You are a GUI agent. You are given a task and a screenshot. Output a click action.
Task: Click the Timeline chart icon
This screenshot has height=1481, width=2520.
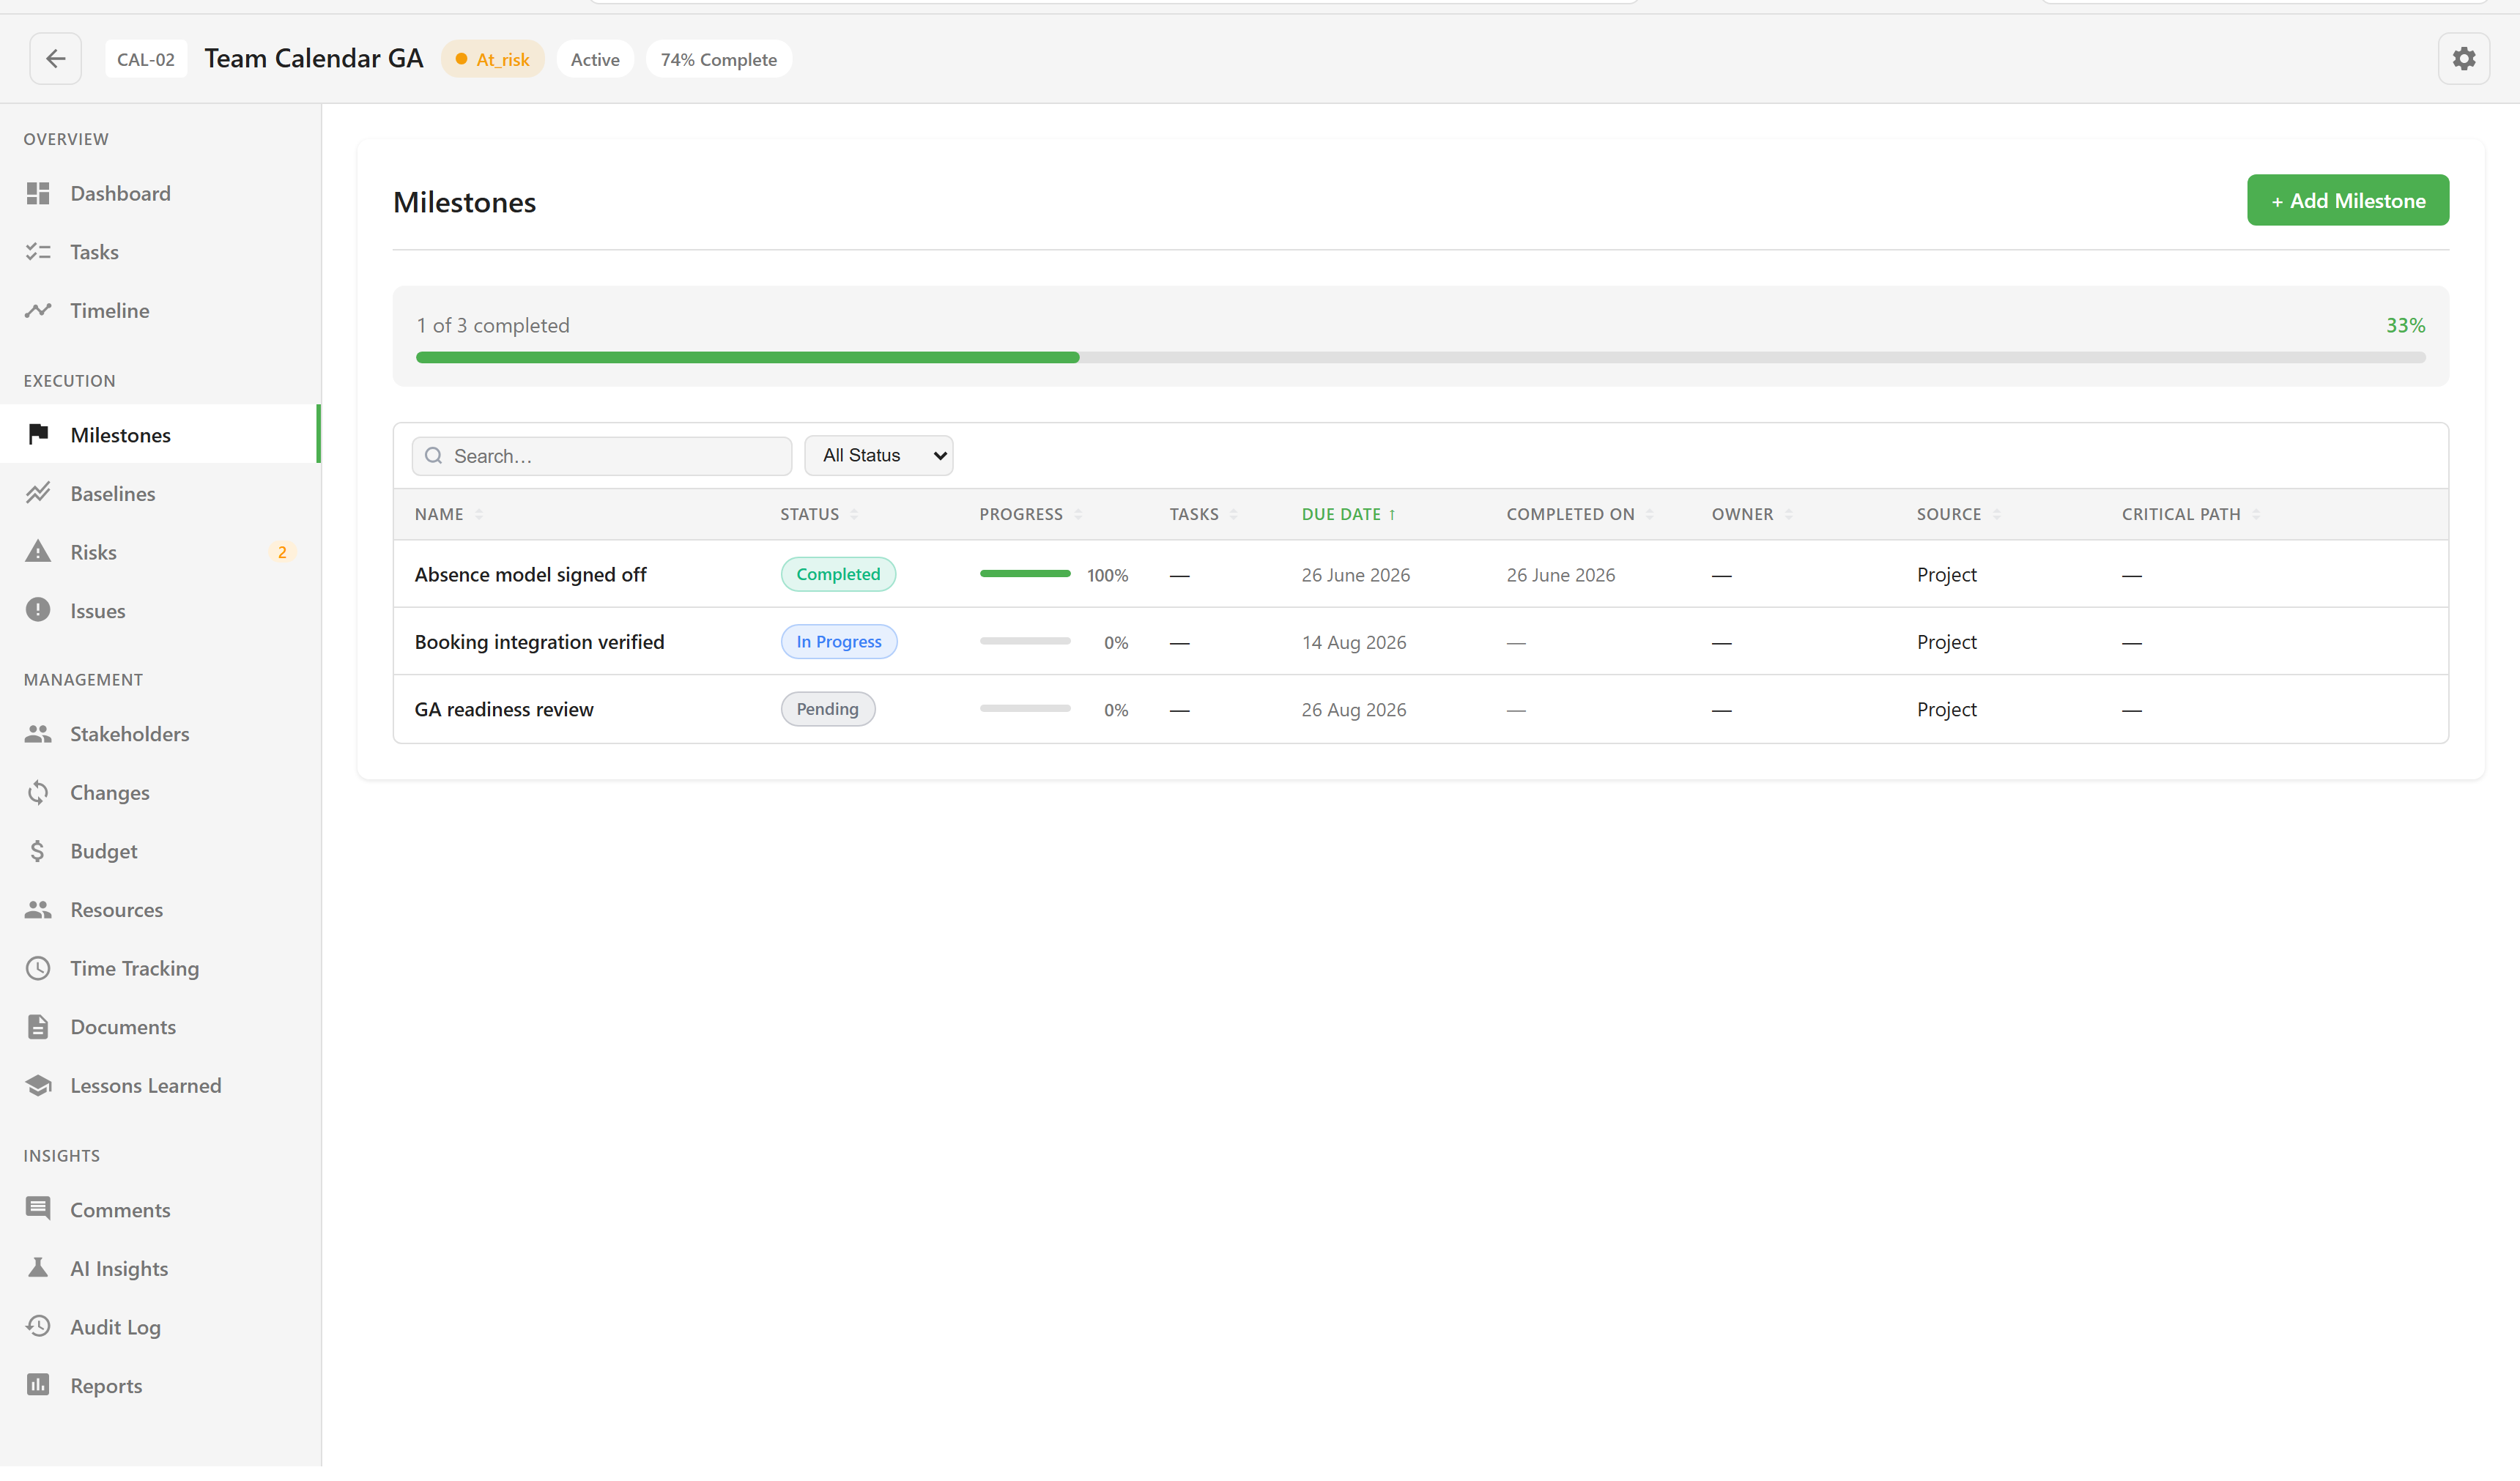click(38, 313)
